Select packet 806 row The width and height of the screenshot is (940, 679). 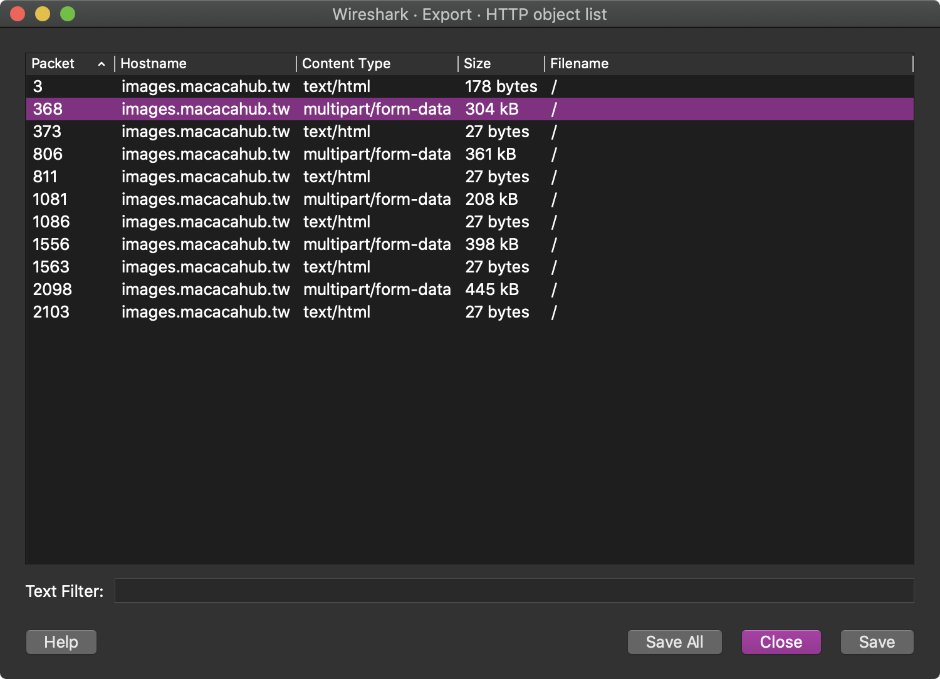[x=469, y=154]
